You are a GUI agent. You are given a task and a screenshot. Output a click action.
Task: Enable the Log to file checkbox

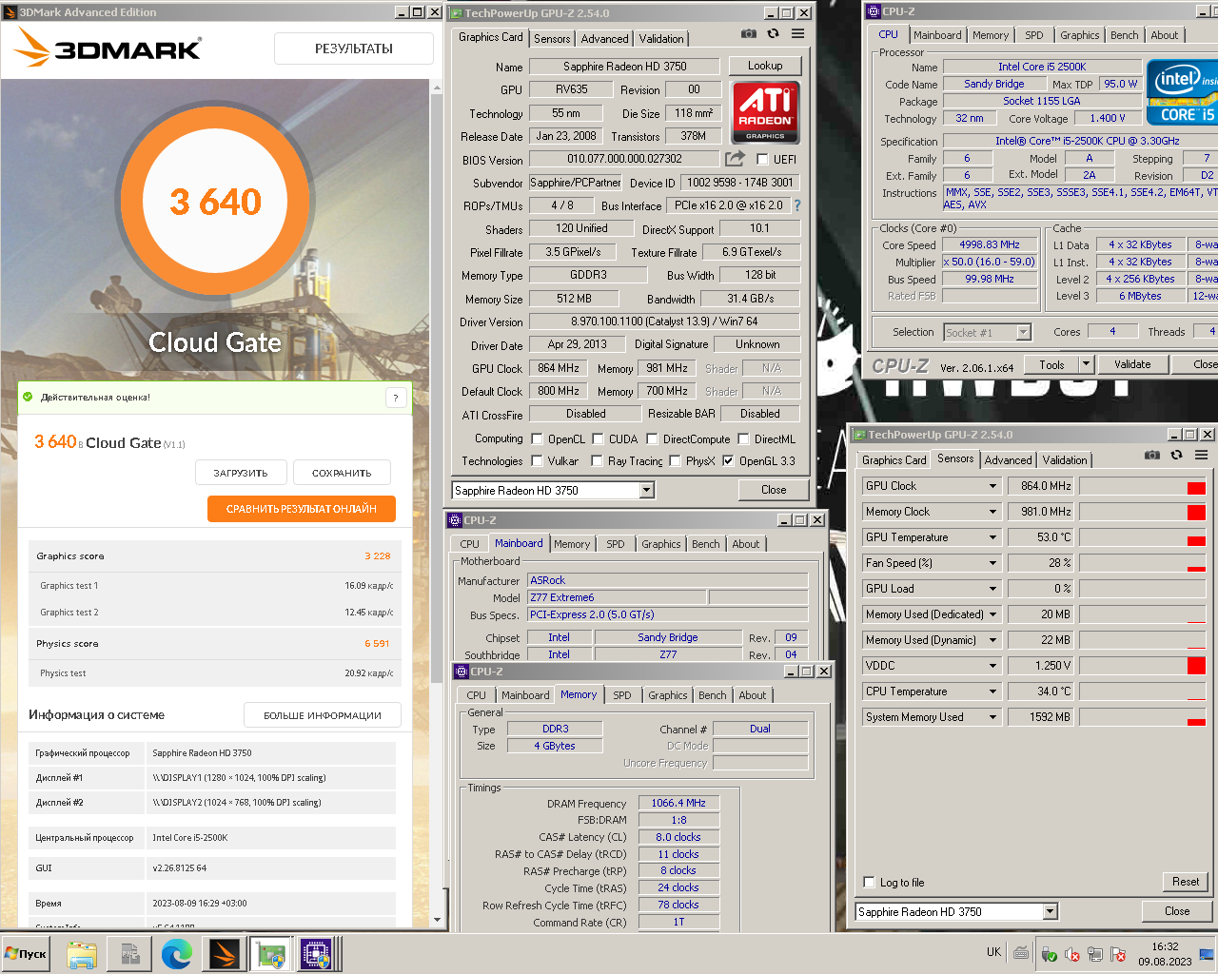tap(869, 883)
